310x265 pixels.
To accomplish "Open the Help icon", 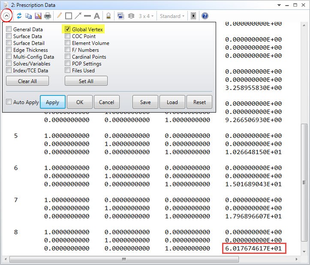I will click(x=205, y=16).
